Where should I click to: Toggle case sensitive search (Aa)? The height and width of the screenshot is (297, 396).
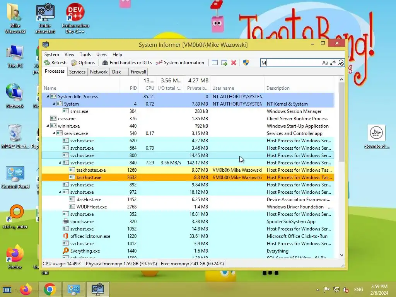tap(325, 63)
